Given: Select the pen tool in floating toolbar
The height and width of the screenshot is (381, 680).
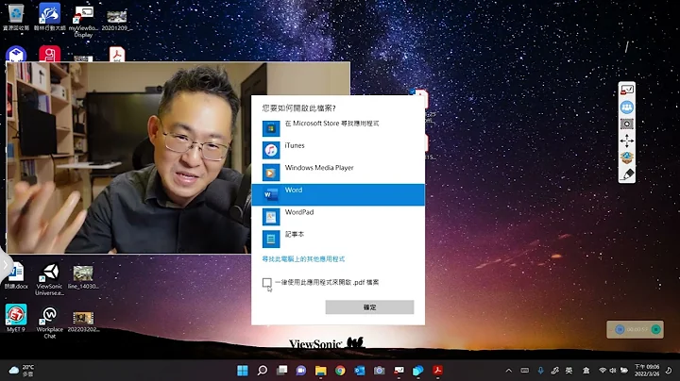Looking at the screenshot, I should click(x=627, y=174).
